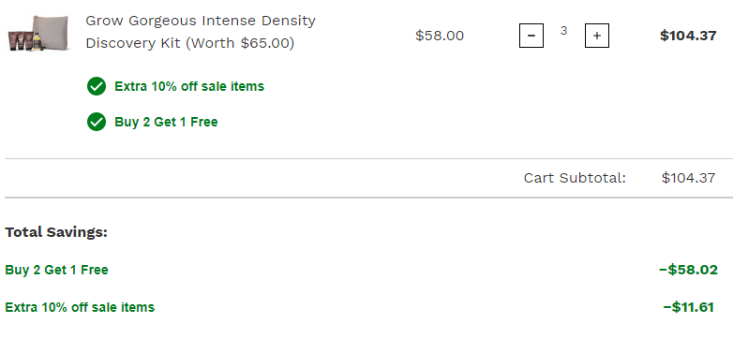
Task: Click the Cart Subtotal label
Action: click(575, 178)
